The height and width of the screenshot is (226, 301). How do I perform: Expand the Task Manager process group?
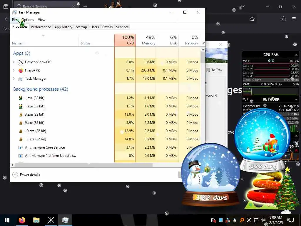tap(14, 78)
